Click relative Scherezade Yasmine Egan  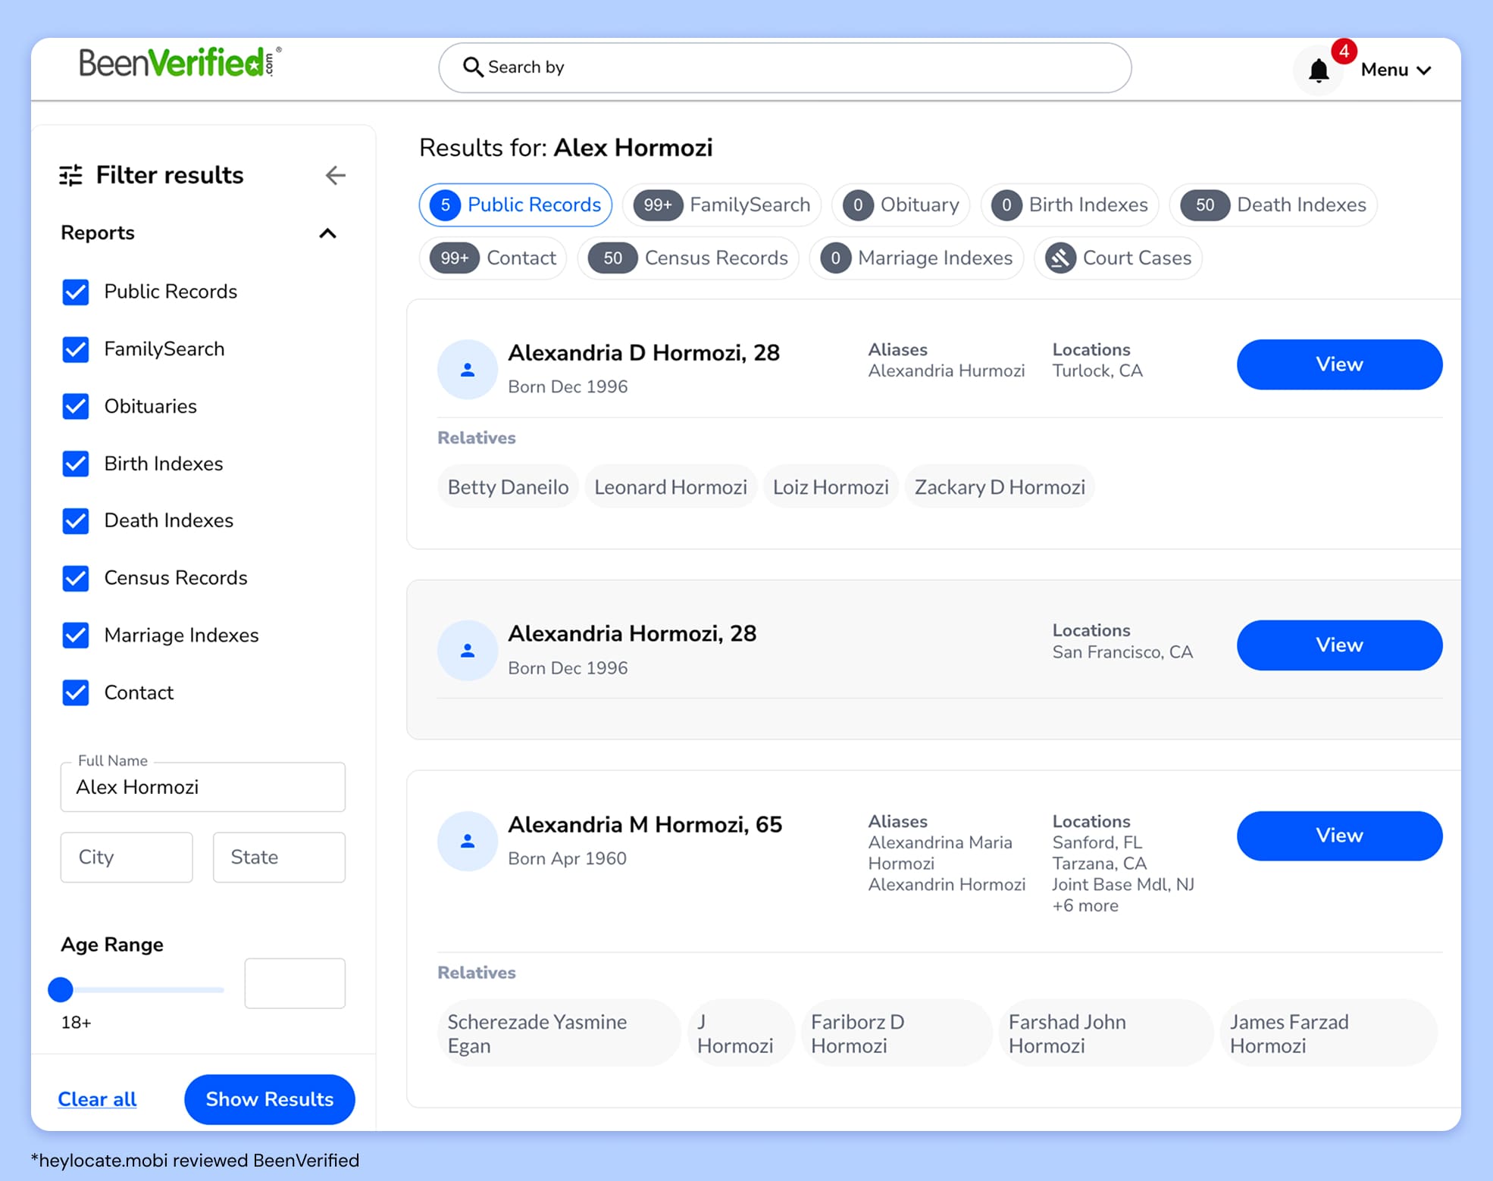coord(559,1033)
